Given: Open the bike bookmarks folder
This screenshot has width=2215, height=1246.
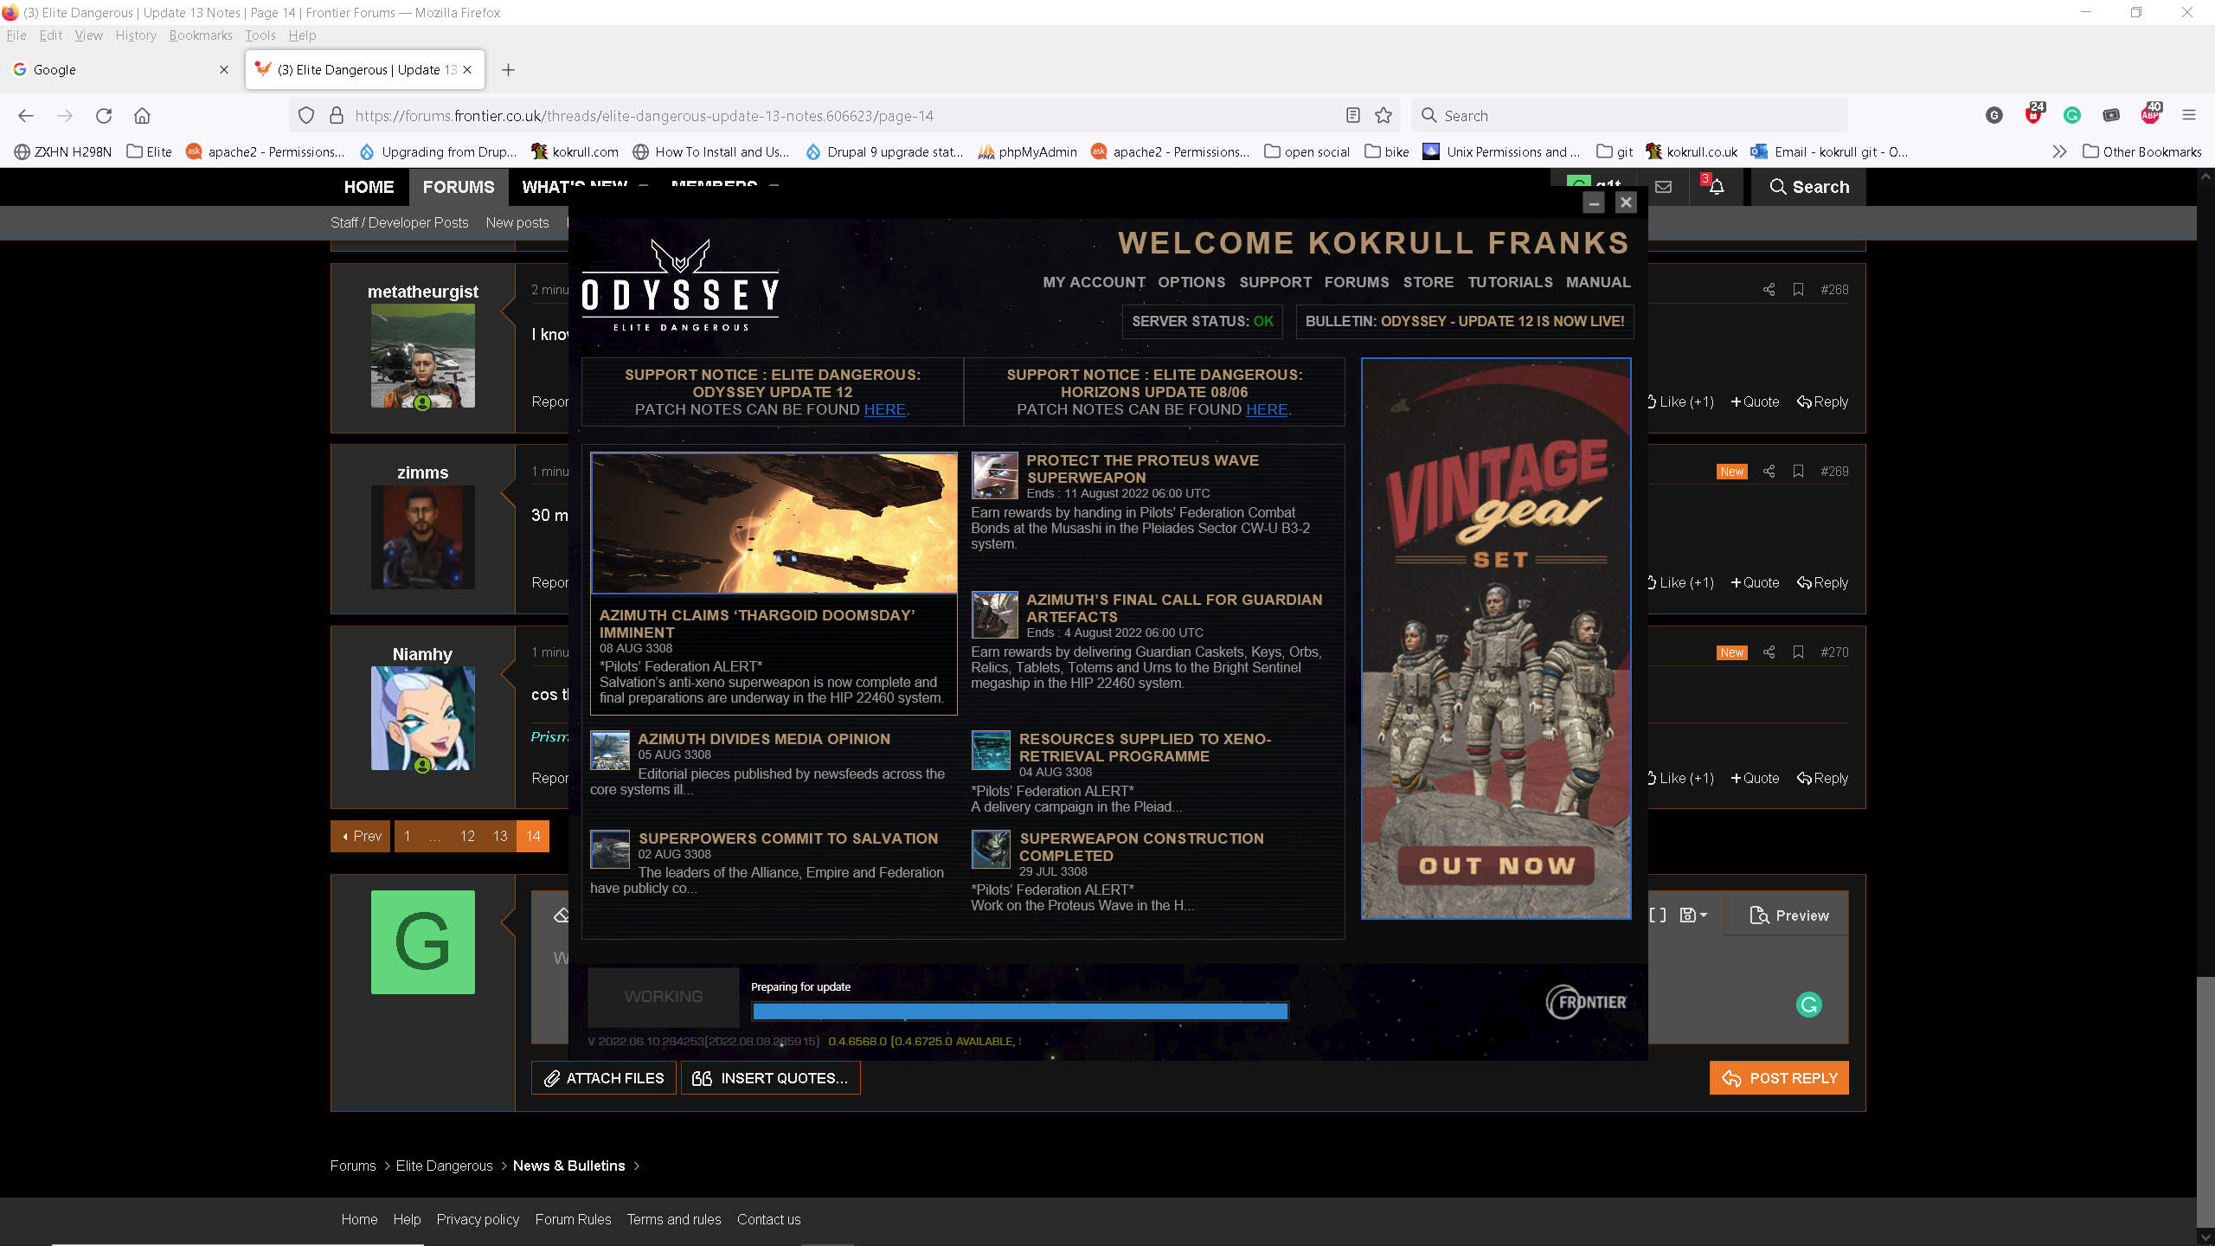Looking at the screenshot, I should (1387, 151).
